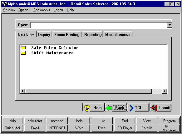Click the blue TCL chevron icon
Image resolution: width=182 pixels, height=134 pixels.
point(131,108)
